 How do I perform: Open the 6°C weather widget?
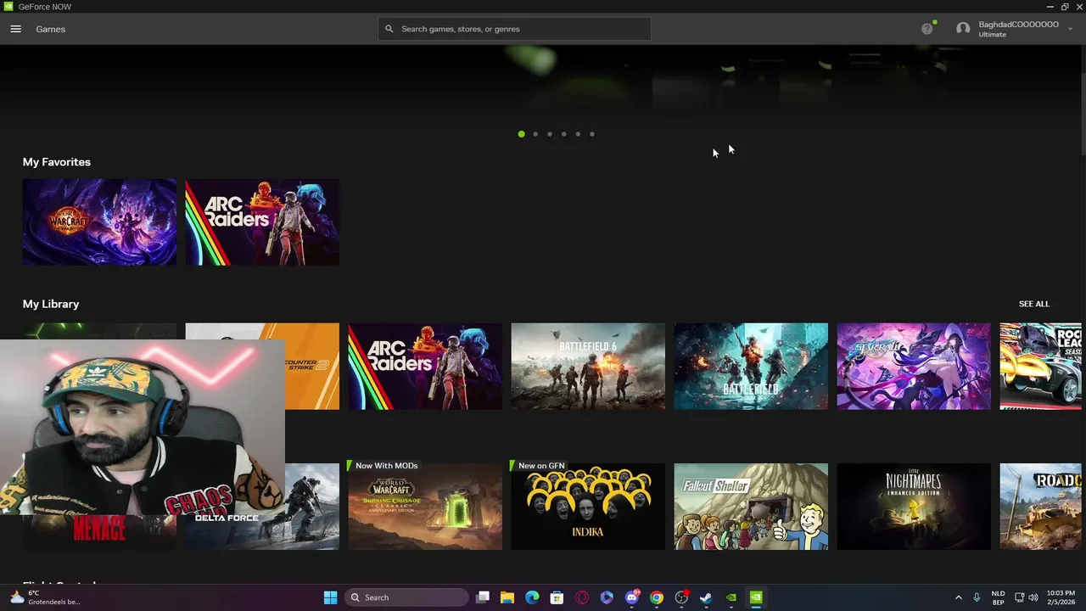point(46,597)
